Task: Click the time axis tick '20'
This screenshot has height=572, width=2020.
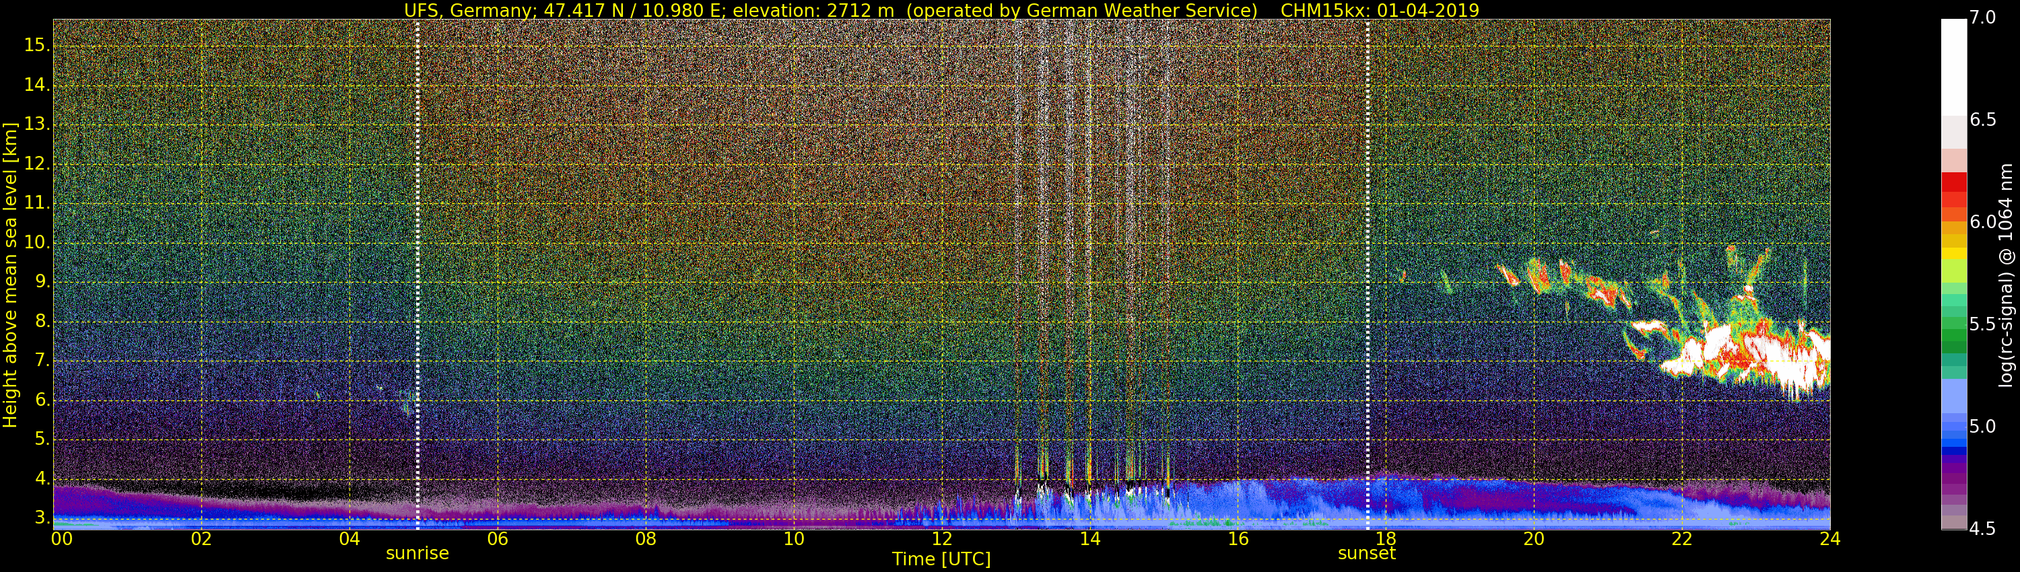Action: (1534, 539)
